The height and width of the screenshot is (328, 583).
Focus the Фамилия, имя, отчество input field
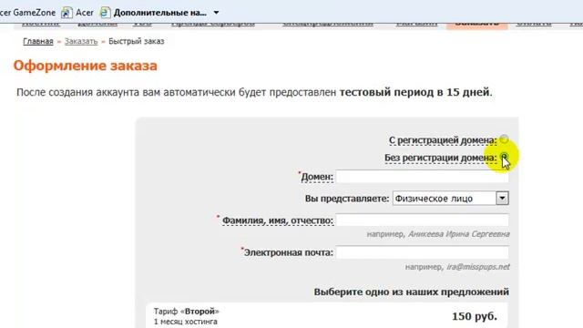422,220
